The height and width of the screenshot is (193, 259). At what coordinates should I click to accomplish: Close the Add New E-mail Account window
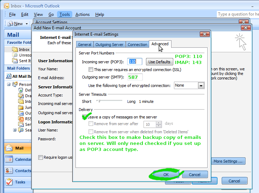[246, 28]
